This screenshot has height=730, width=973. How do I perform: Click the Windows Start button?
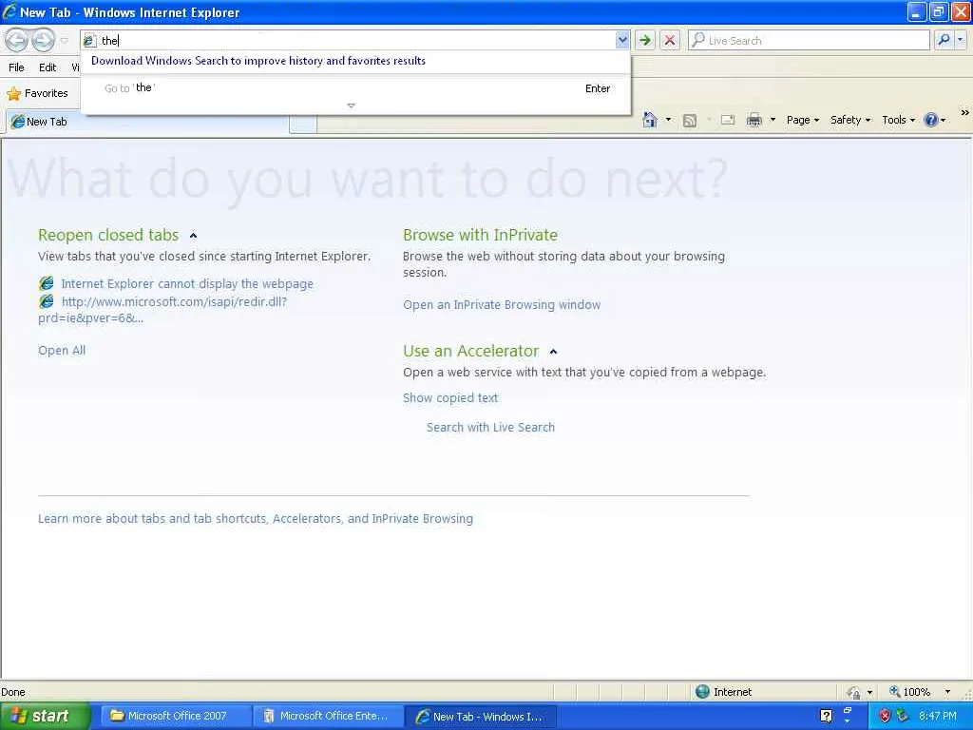(45, 717)
